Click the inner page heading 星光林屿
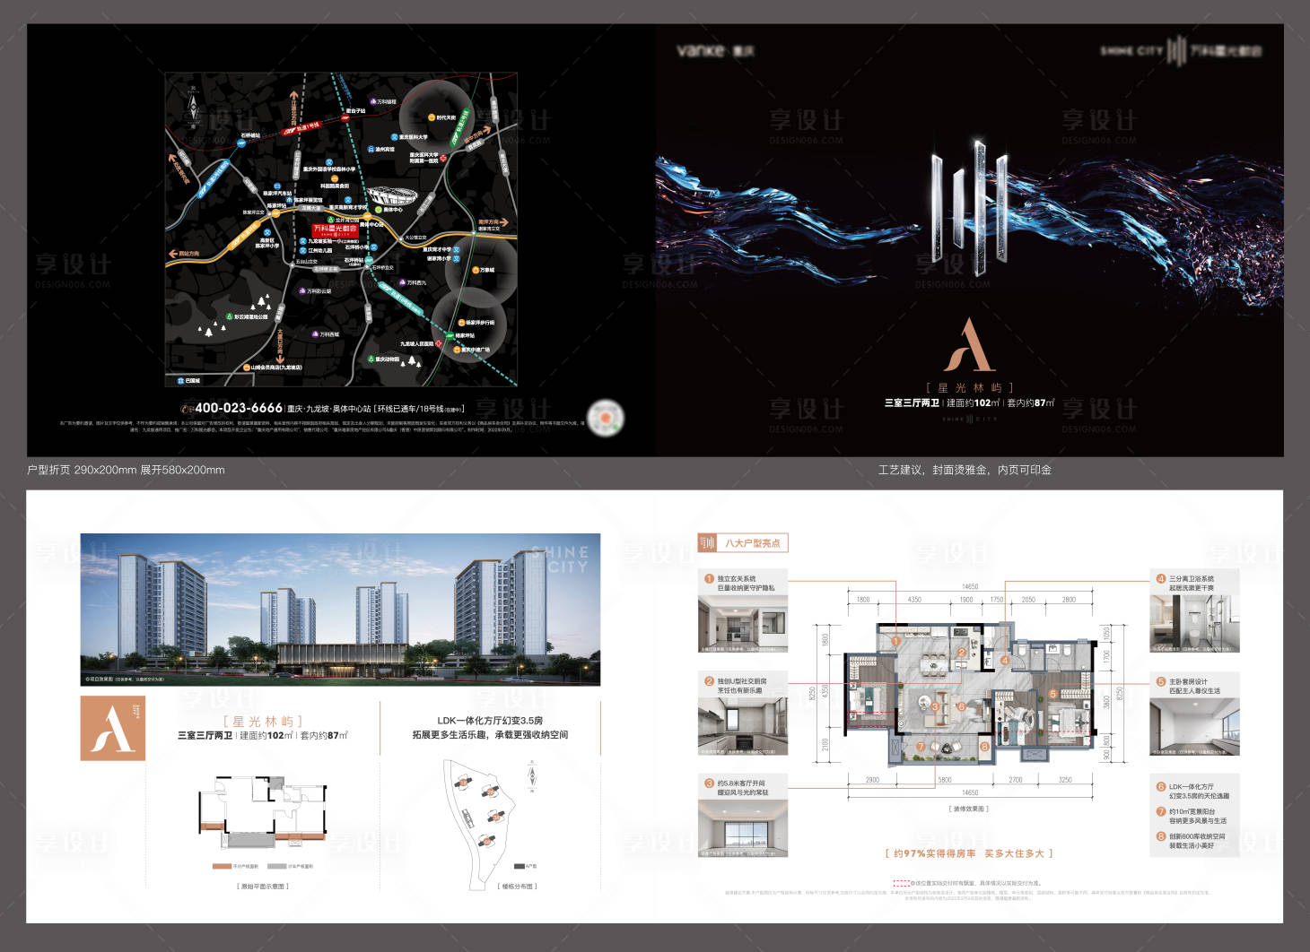Screen dimensions: 1310x952 [262, 722]
